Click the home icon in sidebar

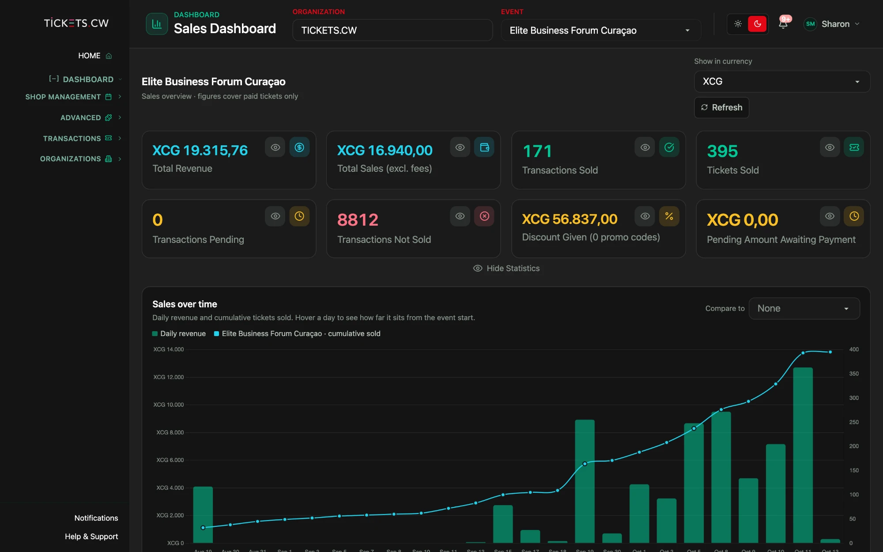(x=109, y=56)
